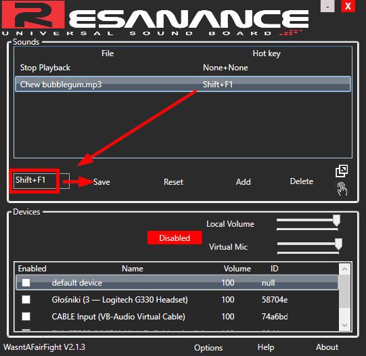Image resolution: width=366 pixels, height=356 pixels.
Task: Select the Chew bubblegum.mp3 sound row
Action: pos(183,84)
